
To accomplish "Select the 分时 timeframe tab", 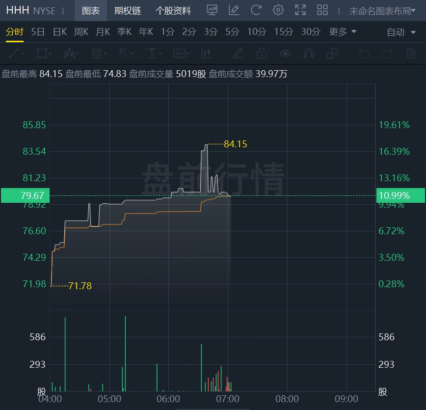I will point(15,32).
